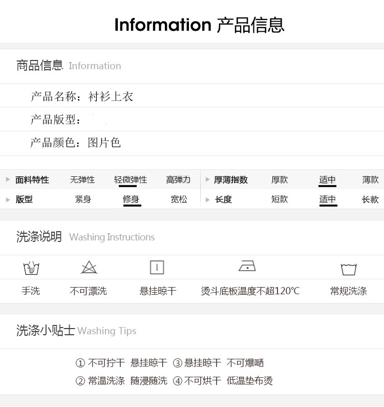Image resolution: width=384 pixels, height=407 pixels.
Task: Click the 产品名称：衬衫上衣 line
Action: [82, 96]
